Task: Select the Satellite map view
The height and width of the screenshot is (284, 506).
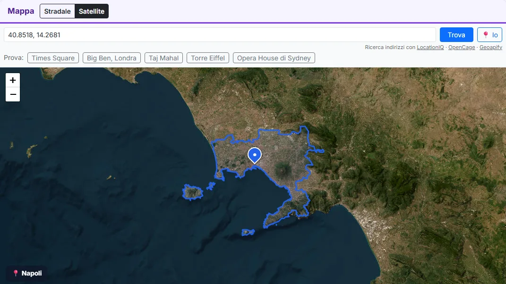Action: tap(92, 11)
